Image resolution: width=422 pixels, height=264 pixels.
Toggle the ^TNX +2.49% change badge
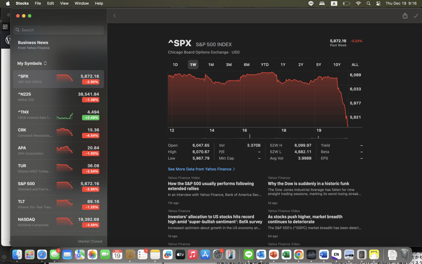(x=90, y=118)
